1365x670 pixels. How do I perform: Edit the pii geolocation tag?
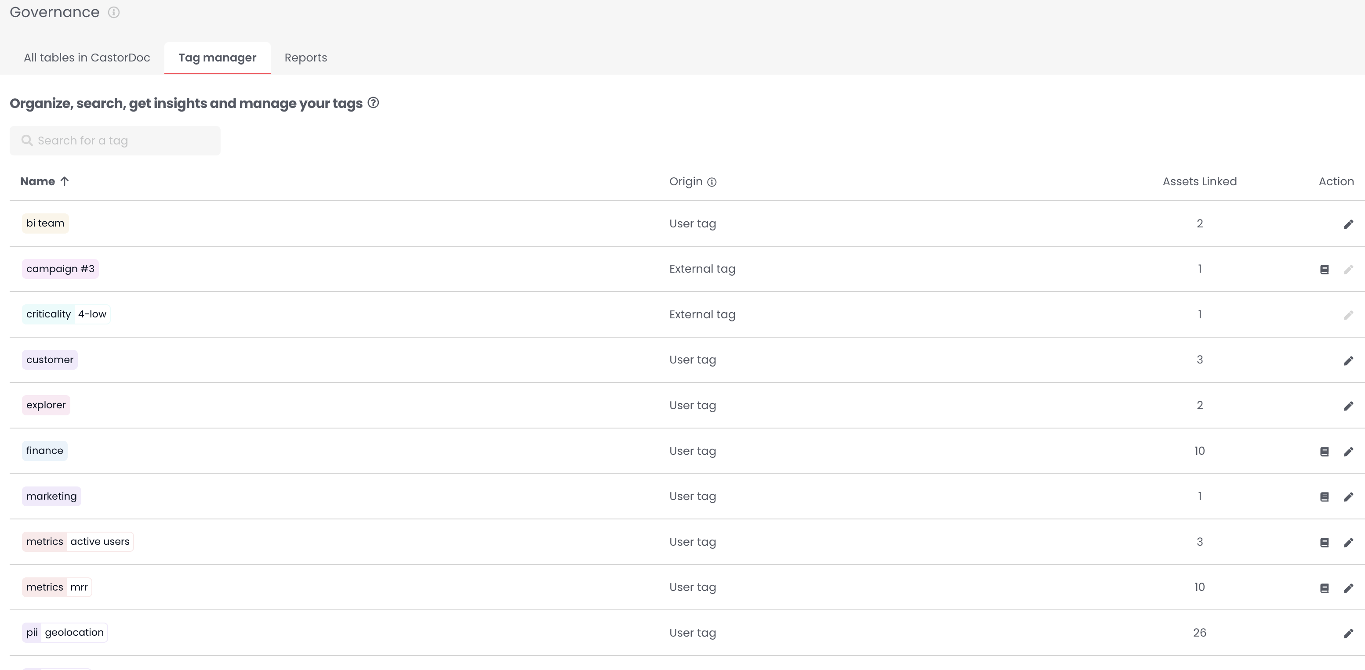(1348, 634)
